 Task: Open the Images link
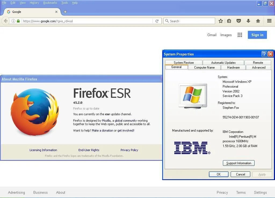pyautogui.click(x=226, y=35)
